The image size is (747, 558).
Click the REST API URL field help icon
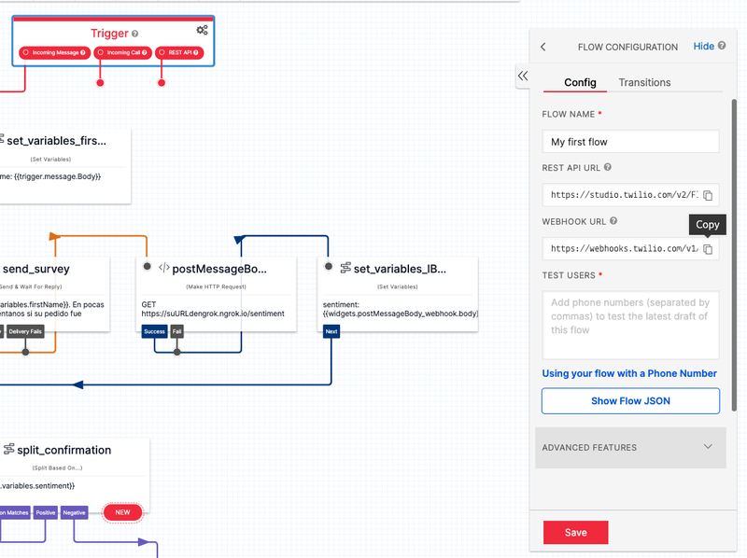tap(609, 169)
